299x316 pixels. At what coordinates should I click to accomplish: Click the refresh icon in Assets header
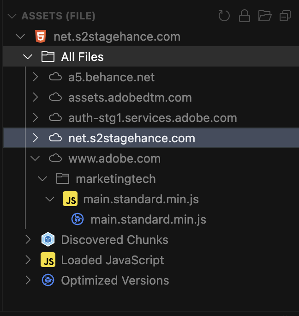point(224,16)
